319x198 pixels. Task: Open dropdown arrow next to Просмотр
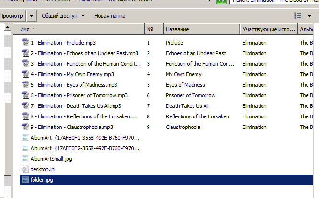(31, 16)
